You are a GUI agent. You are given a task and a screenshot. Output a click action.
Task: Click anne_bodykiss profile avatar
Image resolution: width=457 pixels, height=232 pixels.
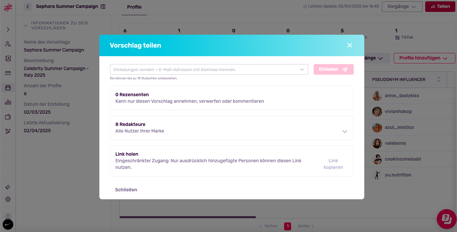(377, 96)
